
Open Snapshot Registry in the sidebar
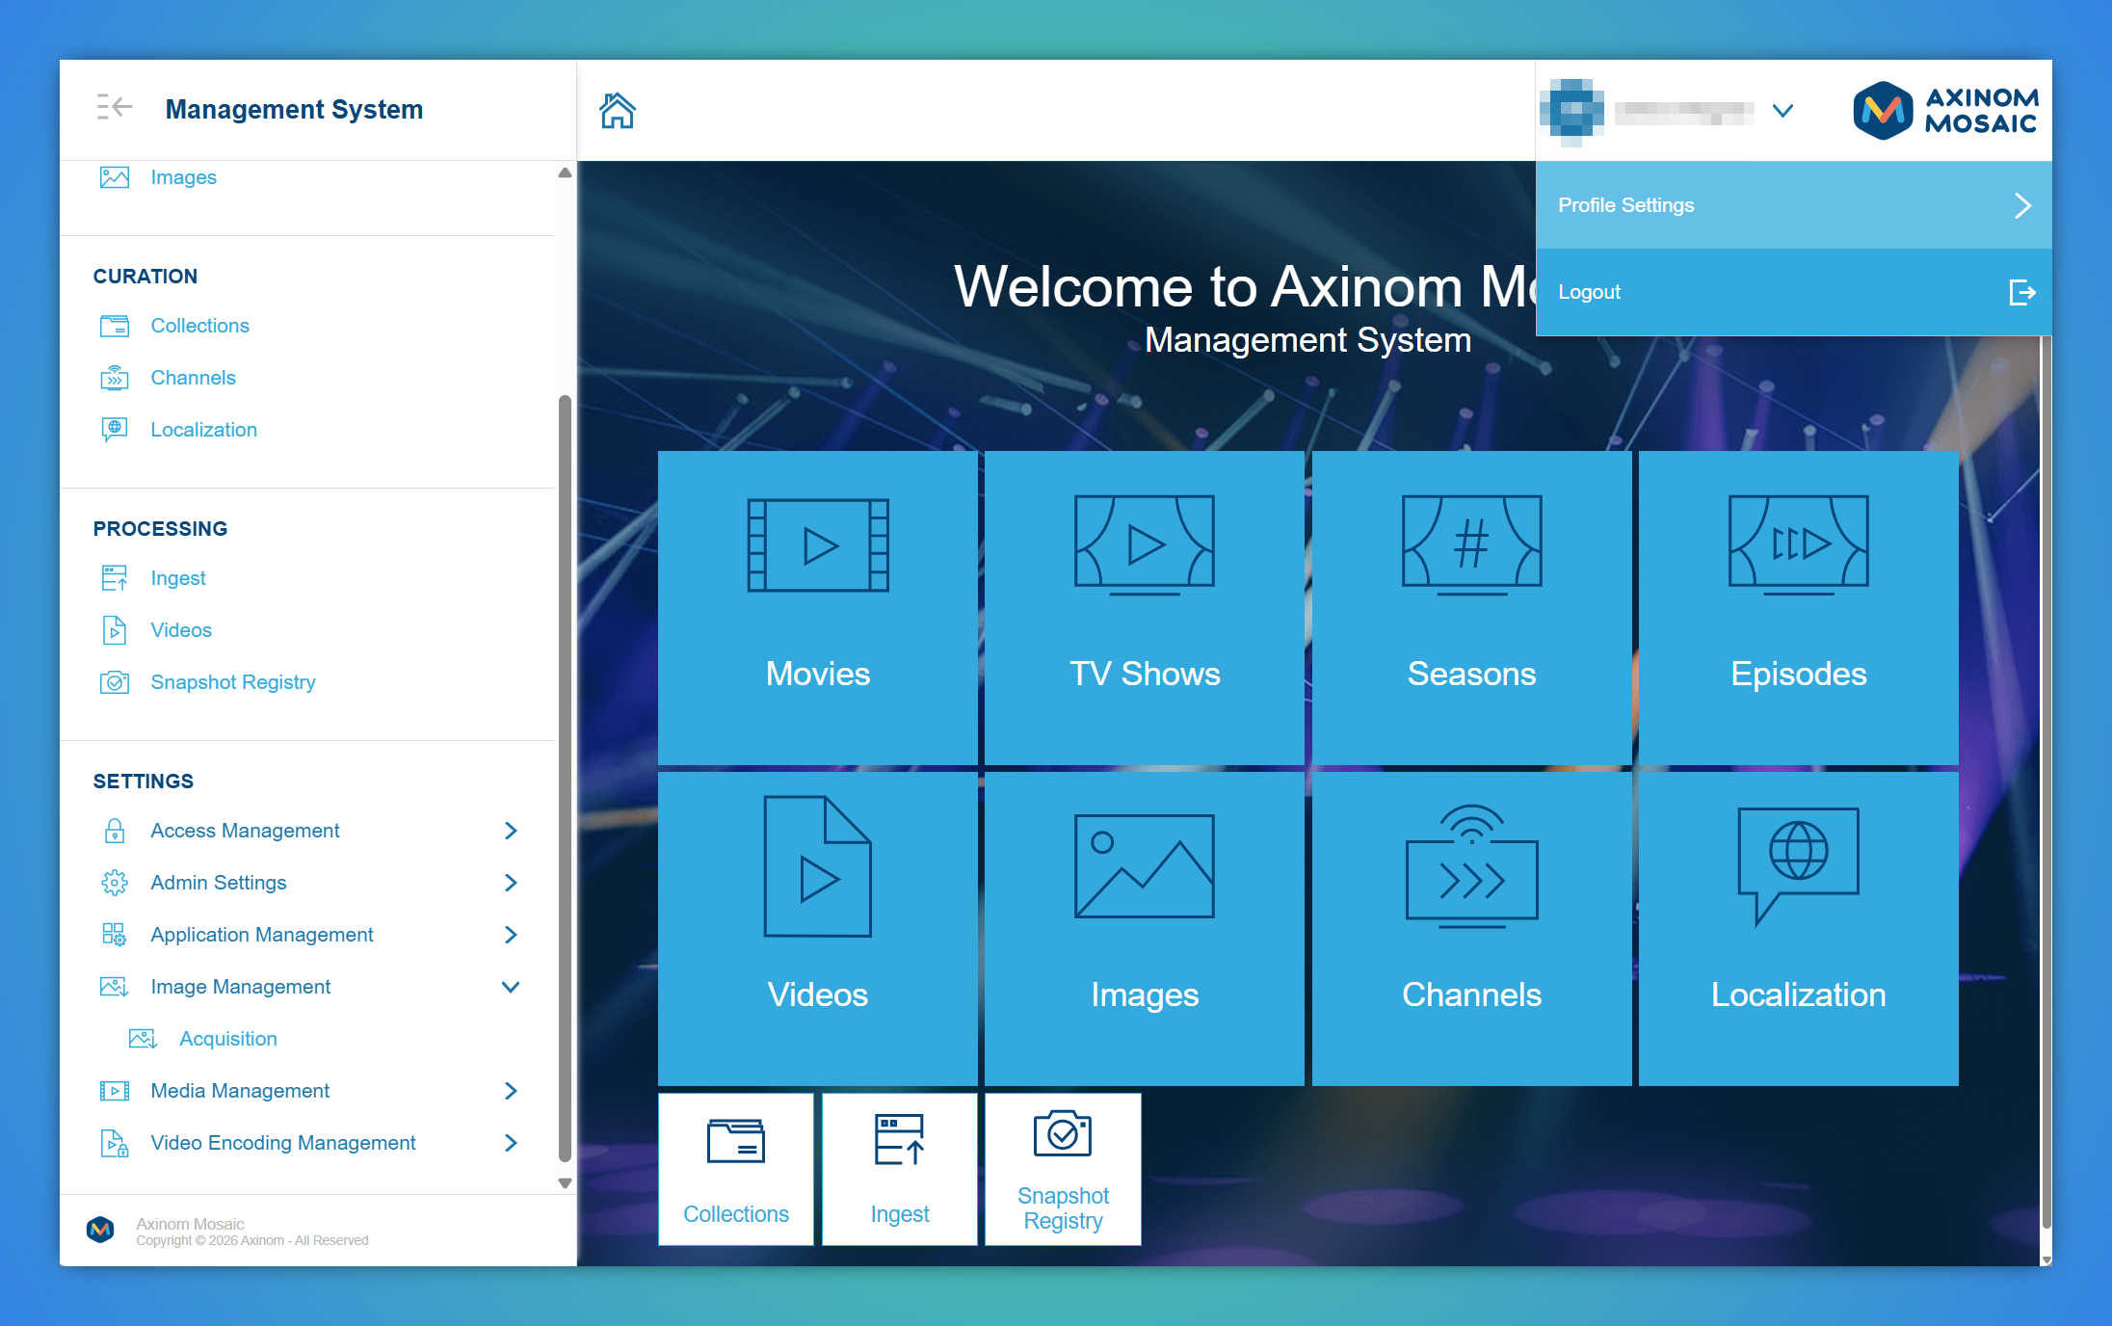pos(233,682)
